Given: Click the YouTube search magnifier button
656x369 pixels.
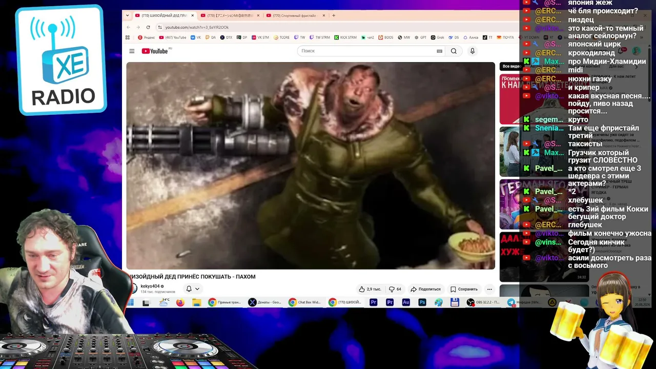Looking at the screenshot, I should click(454, 51).
